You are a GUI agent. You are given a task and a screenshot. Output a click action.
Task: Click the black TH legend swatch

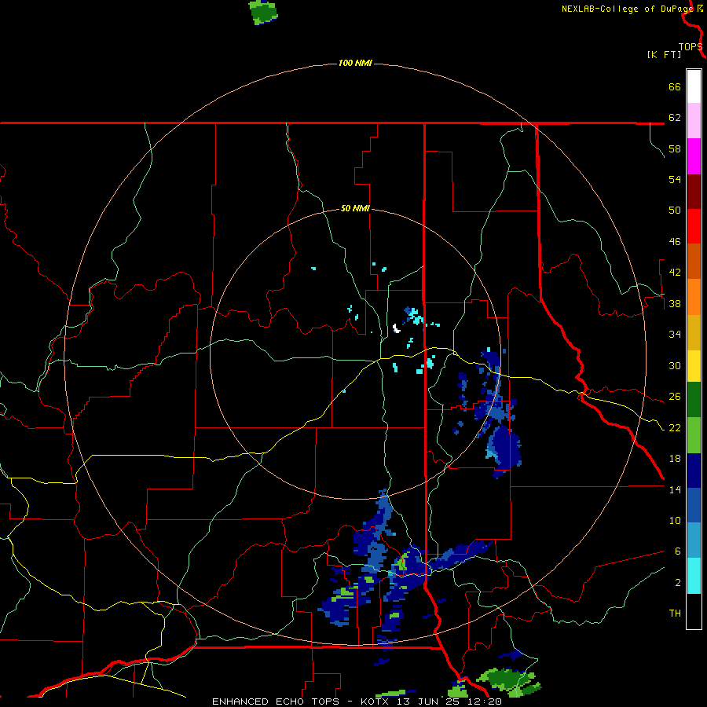point(694,611)
